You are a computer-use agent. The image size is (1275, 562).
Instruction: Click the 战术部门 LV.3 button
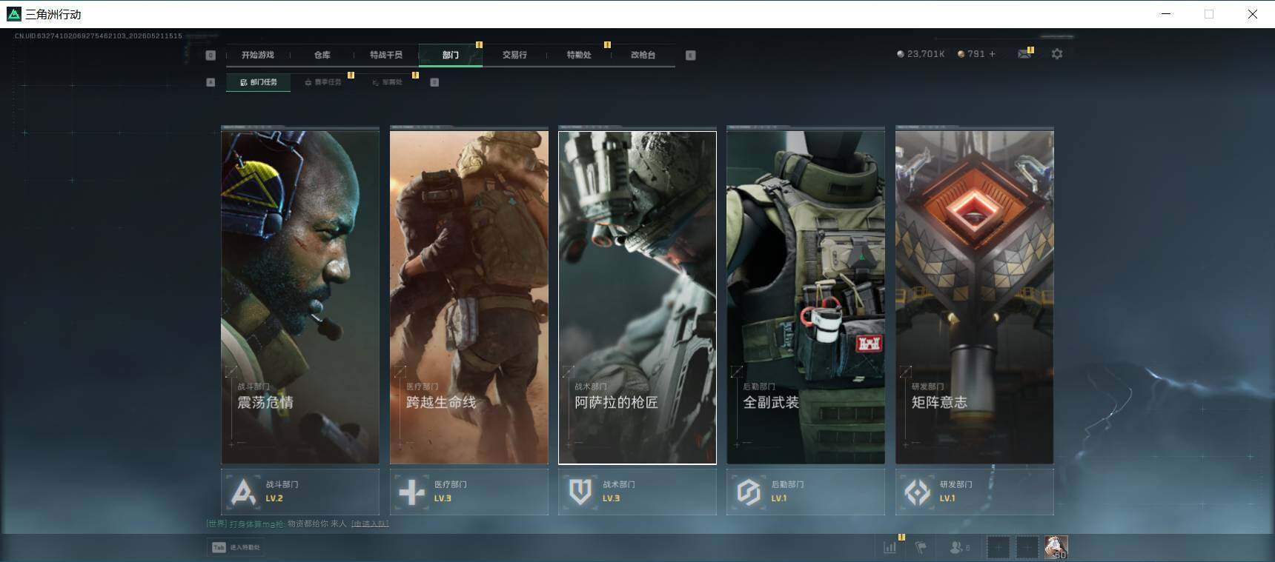[637, 492]
